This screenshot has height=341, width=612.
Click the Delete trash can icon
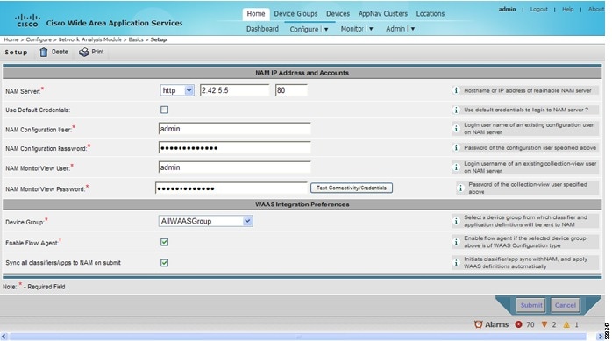pyautogui.click(x=43, y=52)
